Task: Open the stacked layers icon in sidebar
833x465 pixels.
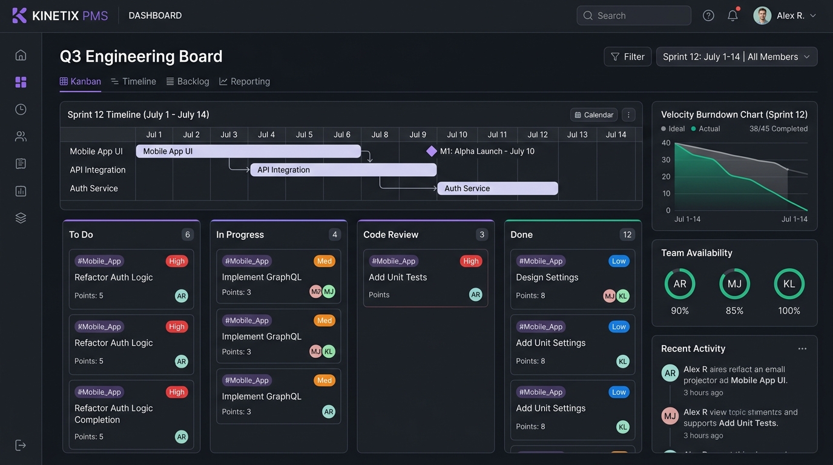Action: click(21, 218)
